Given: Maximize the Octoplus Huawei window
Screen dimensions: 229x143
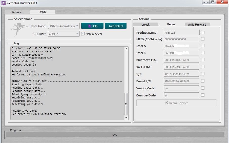Looking at the screenshot, I should click(213, 2).
